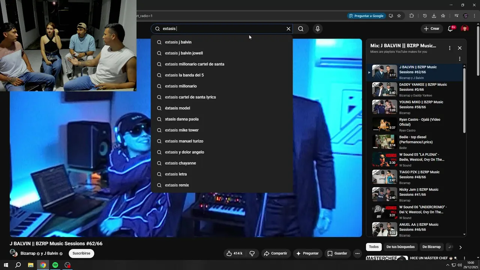This screenshot has height=270, width=480.
Task: Click the Preguntar button under the video
Action: [x=307, y=253]
